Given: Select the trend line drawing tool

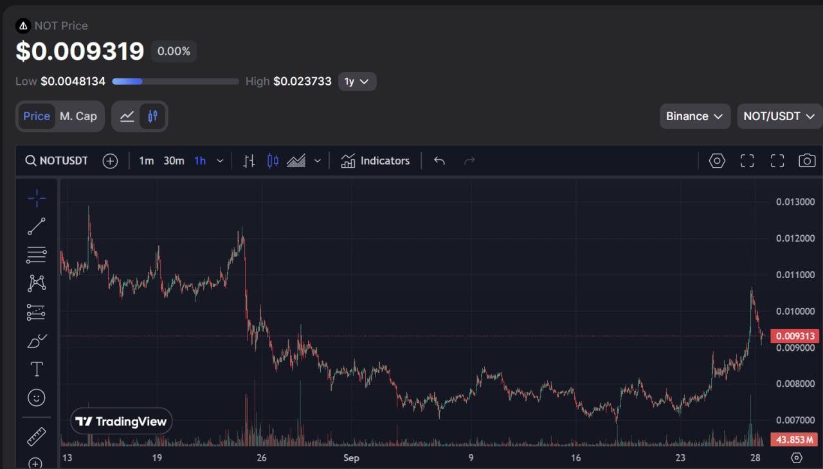Looking at the screenshot, I should 37,226.
